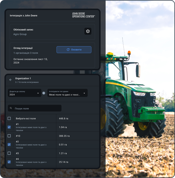Image resolution: width=175 pixels, height=178 pixels.
Task: Open the Додати до сезону 2024 dropdown
Action: point(25,93)
